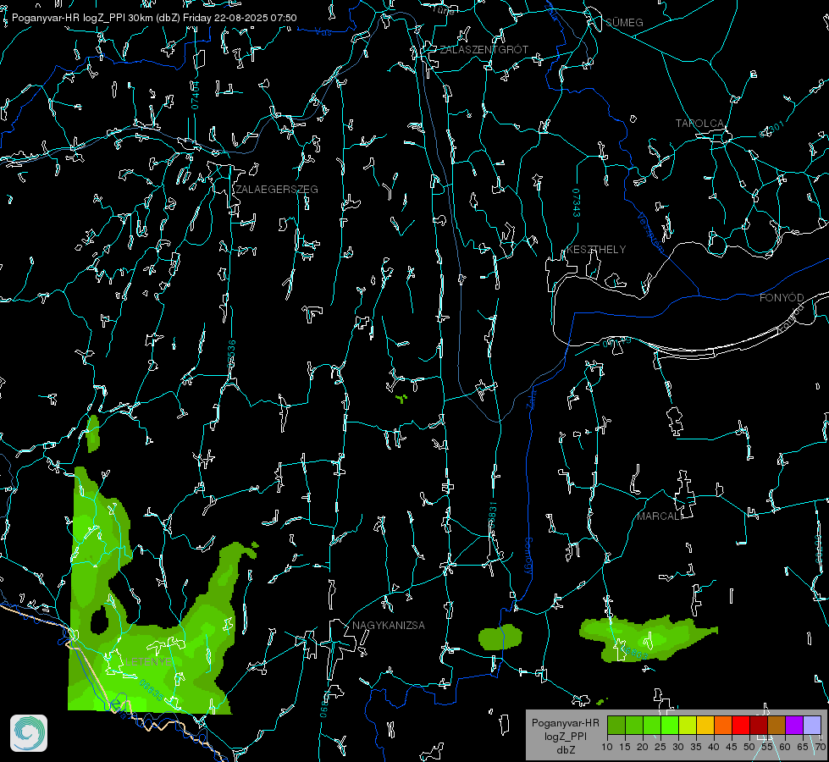
Task: Click the LETENYE town label
Action: pyautogui.click(x=148, y=661)
